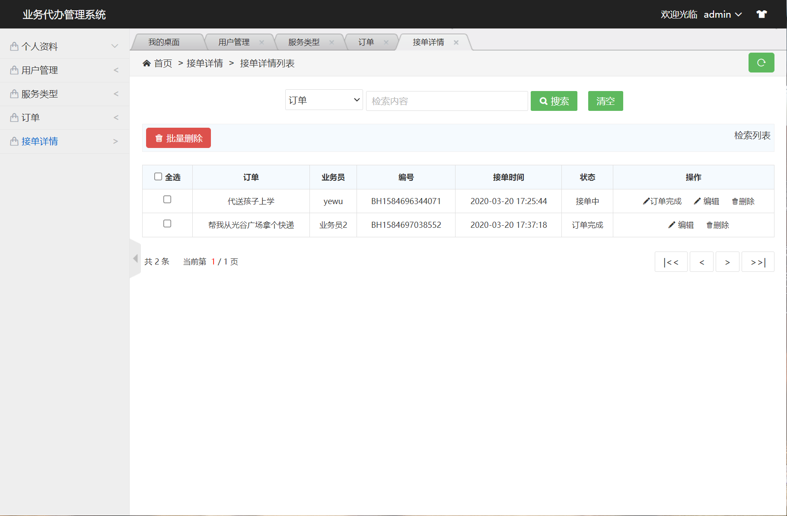Switch to the 我的桌面 tab
The image size is (787, 516).
point(164,42)
